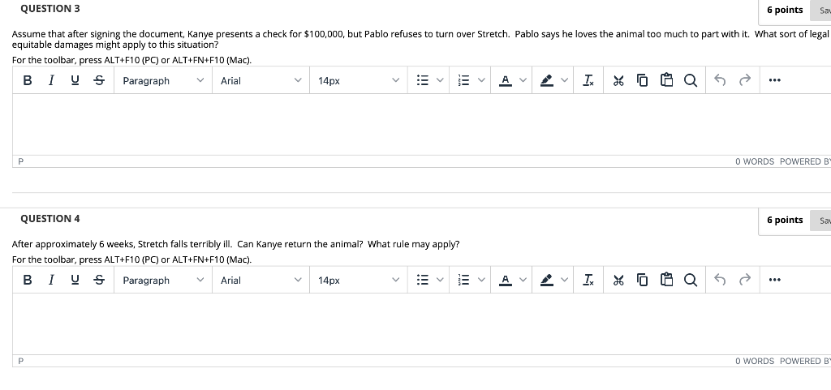Image resolution: width=831 pixels, height=390 pixels.
Task: Click inside Question 3 answer text area
Action: (x=422, y=124)
